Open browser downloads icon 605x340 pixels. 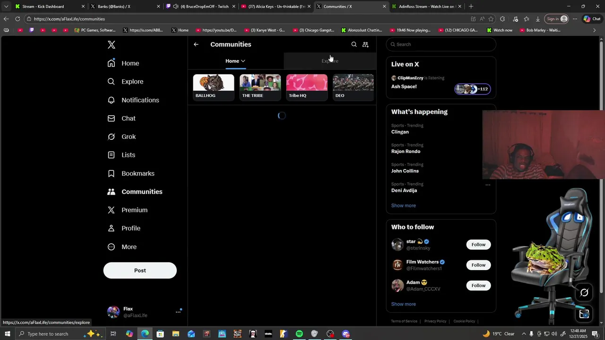coord(538,19)
